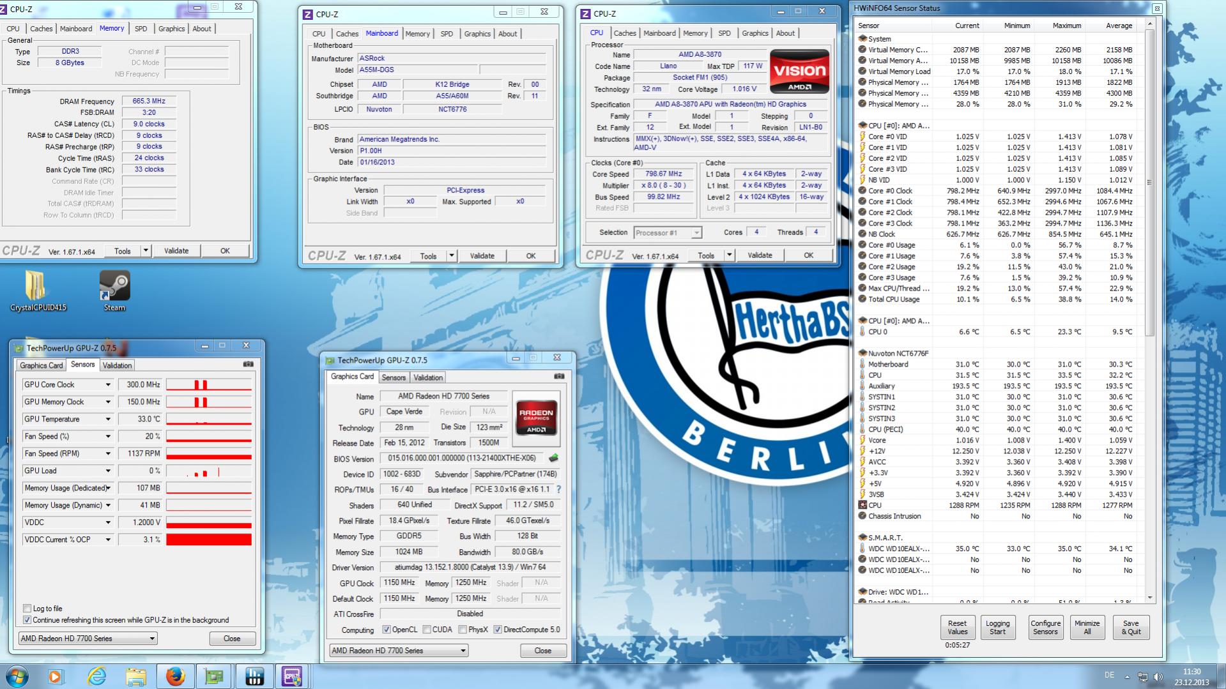Click the Bus Interface question mark icon
The width and height of the screenshot is (1226, 689).
click(x=558, y=489)
